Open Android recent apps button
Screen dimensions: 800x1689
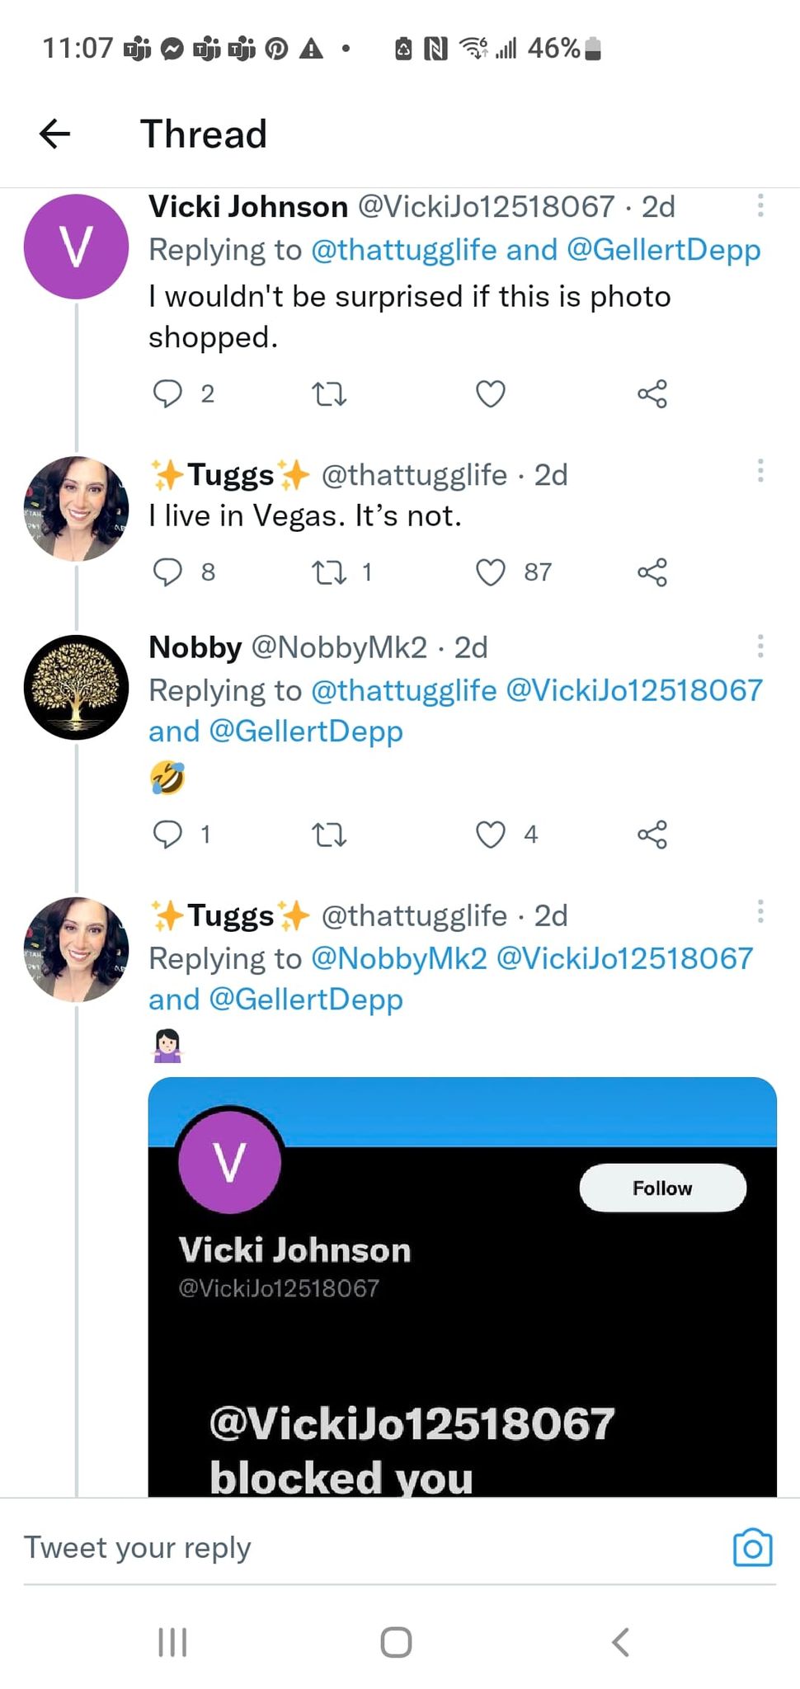[x=172, y=1642]
